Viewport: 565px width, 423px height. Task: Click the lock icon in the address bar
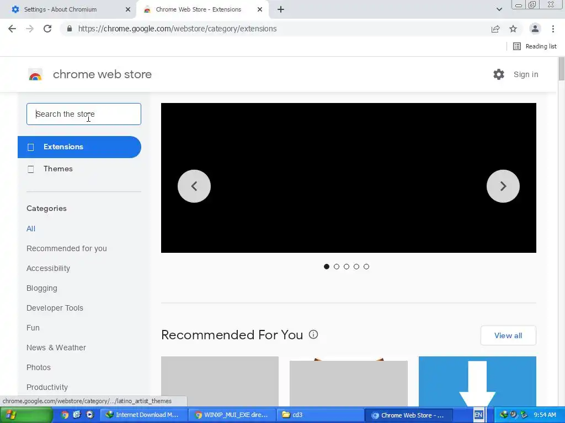point(70,29)
